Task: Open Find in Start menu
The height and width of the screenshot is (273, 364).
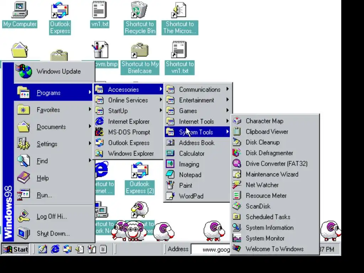Action: [54, 161]
